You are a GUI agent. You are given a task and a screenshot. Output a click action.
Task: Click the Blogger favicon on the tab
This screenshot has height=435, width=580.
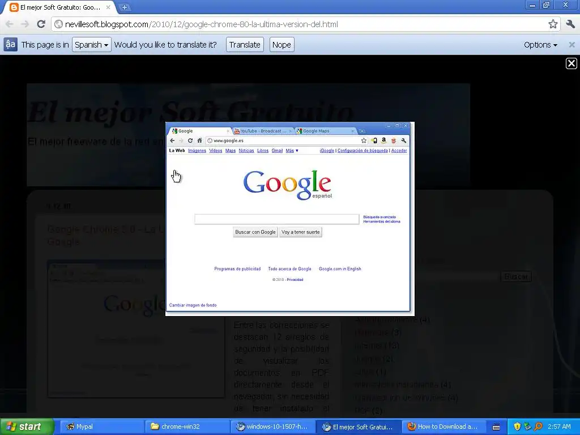pyautogui.click(x=14, y=7)
